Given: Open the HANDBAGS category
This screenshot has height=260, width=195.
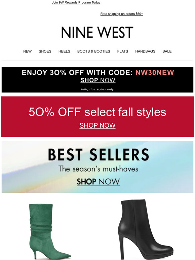Looking at the screenshot, I should point(145,51).
